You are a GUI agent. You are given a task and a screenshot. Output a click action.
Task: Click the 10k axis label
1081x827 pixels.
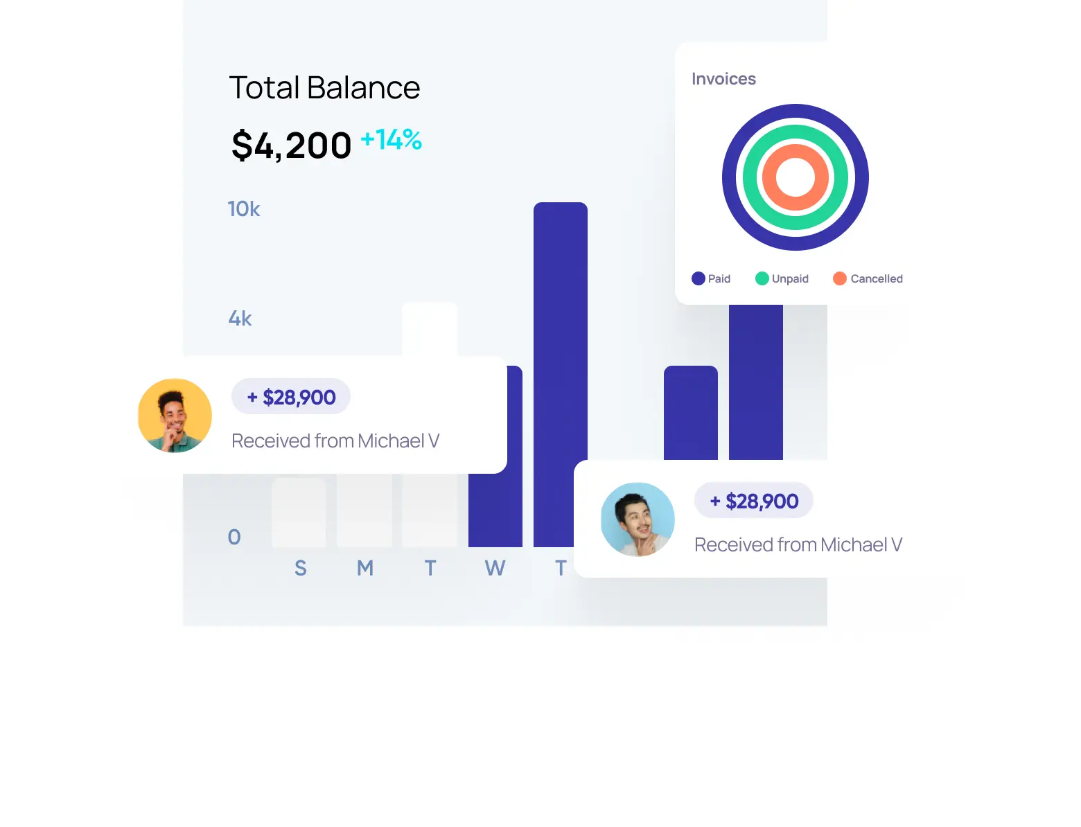[x=244, y=209]
